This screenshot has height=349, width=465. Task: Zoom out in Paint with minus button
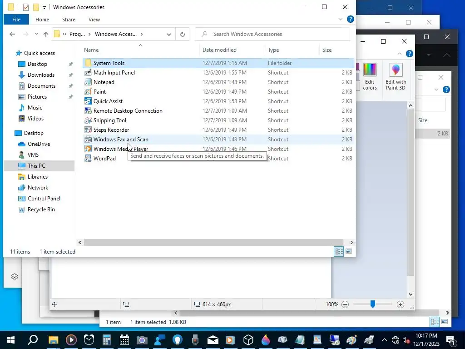click(x=345, y=304)
